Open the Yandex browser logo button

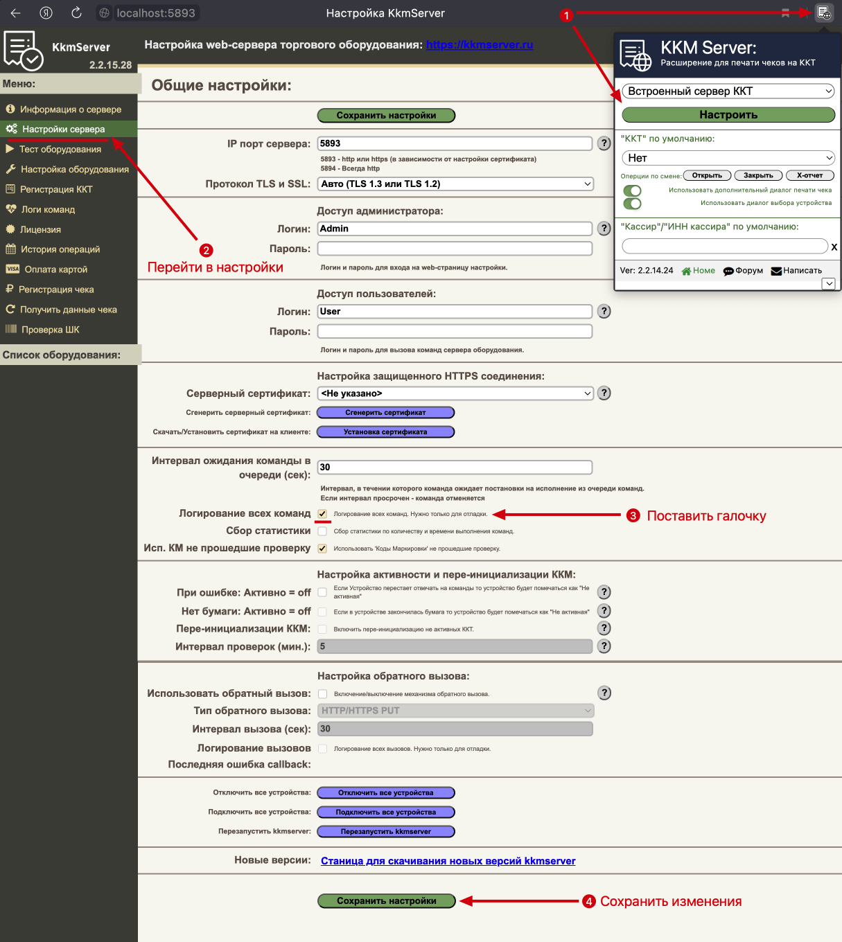[x=46, y=12]
